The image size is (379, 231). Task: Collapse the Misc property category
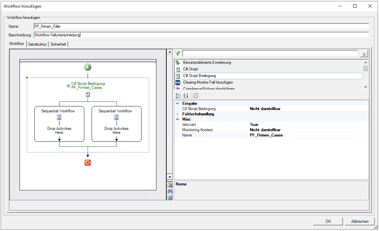tap(177, 119)
